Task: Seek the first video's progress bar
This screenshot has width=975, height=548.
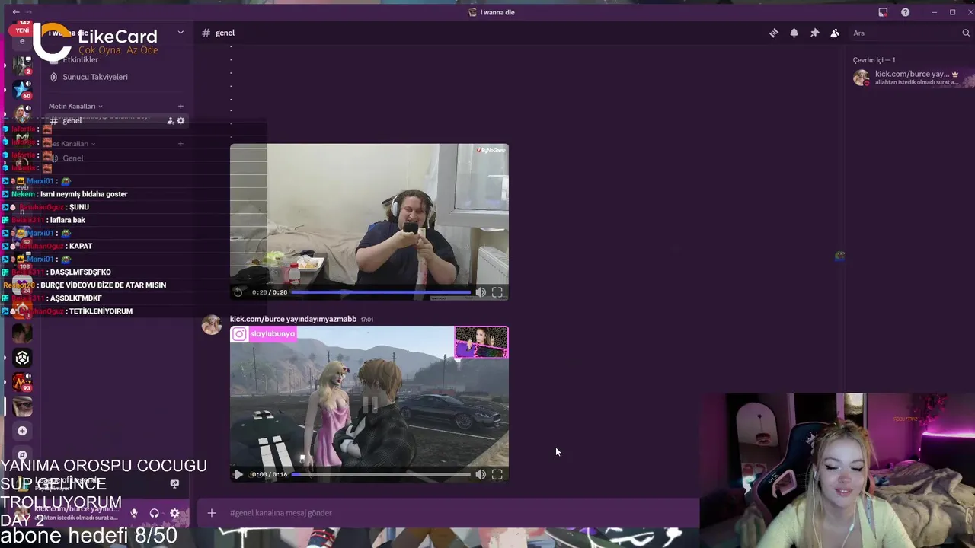Action: 381,292
